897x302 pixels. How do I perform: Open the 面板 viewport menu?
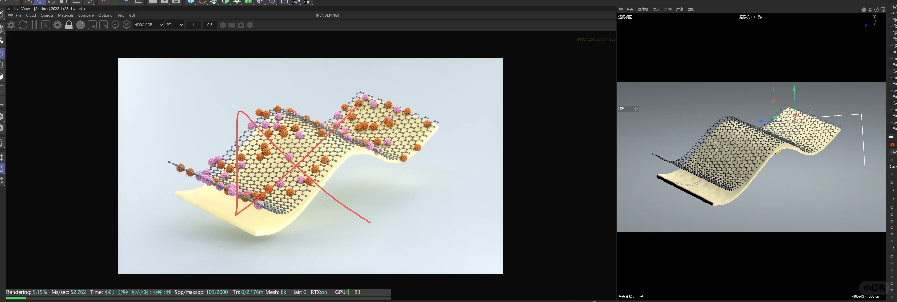click(691, 9)
